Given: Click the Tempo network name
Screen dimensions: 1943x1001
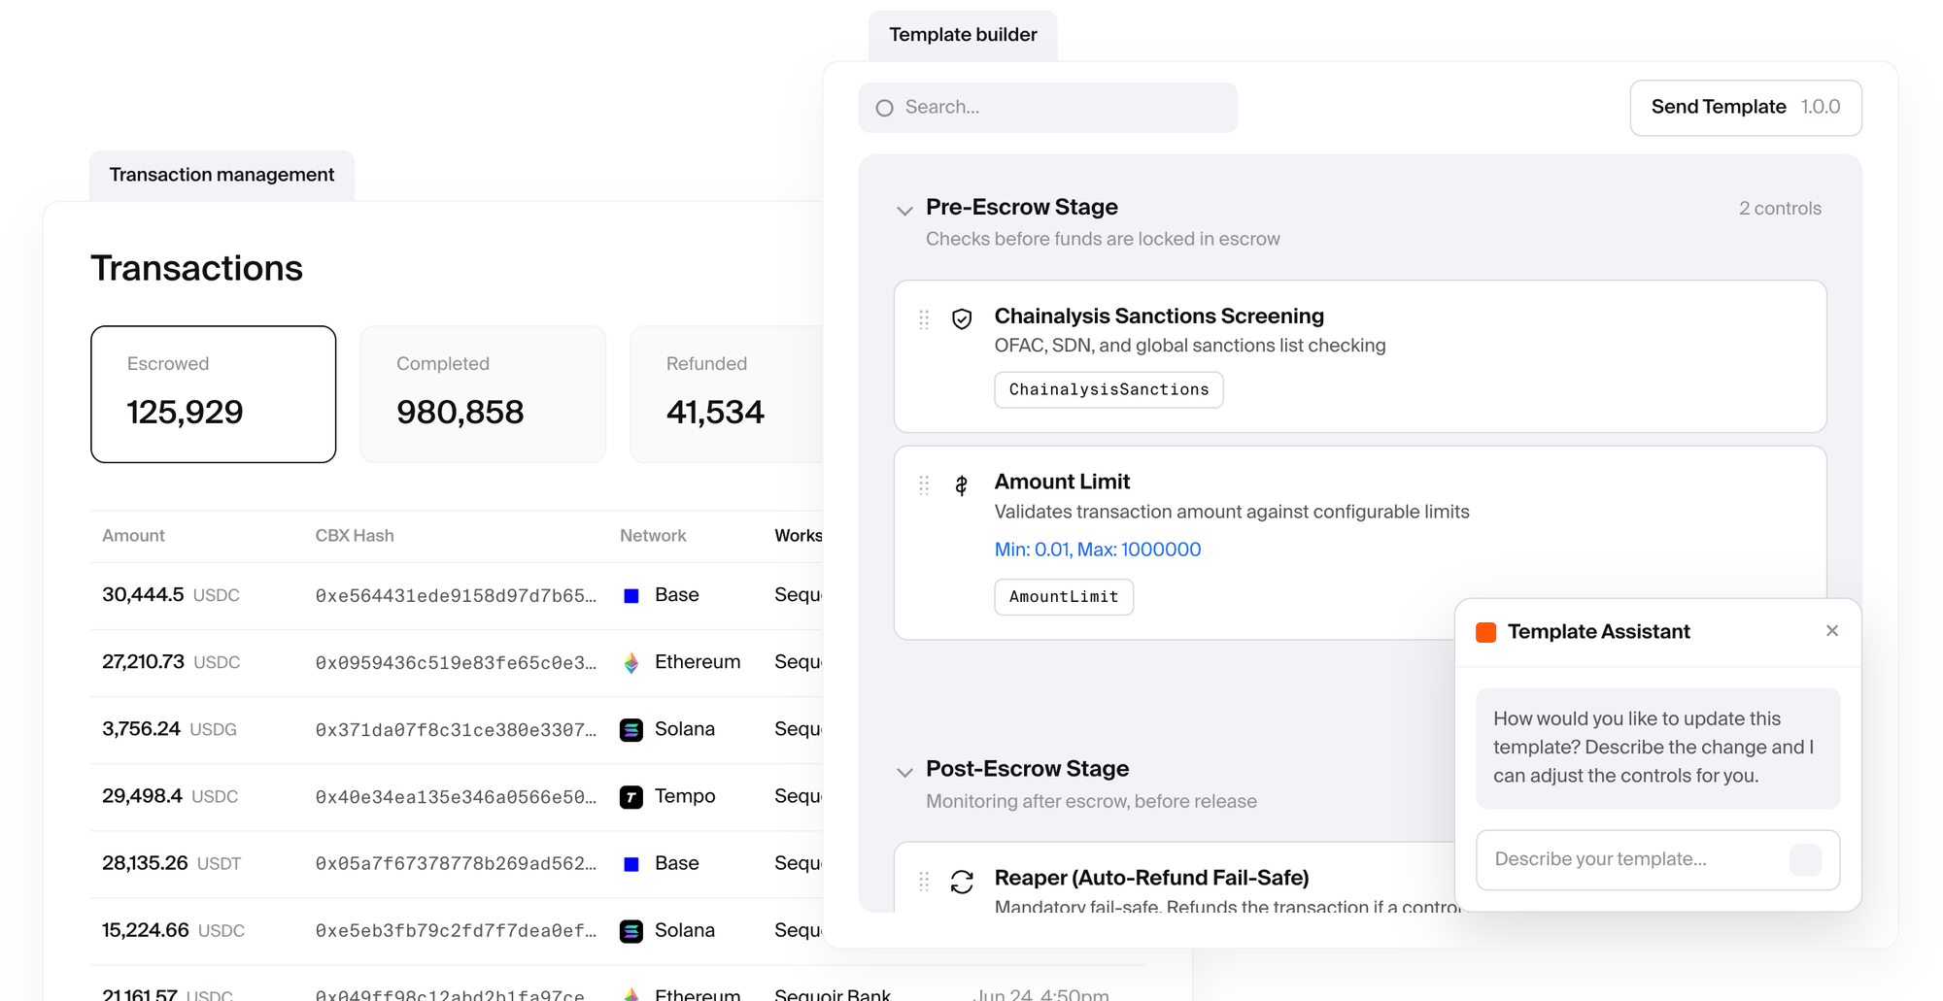Looking at the screenshot, I should coord(685,796).
